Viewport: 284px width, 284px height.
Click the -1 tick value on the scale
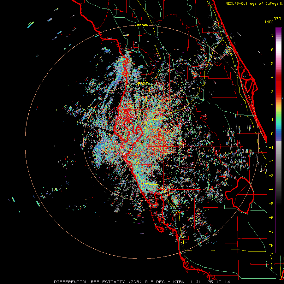271,148
